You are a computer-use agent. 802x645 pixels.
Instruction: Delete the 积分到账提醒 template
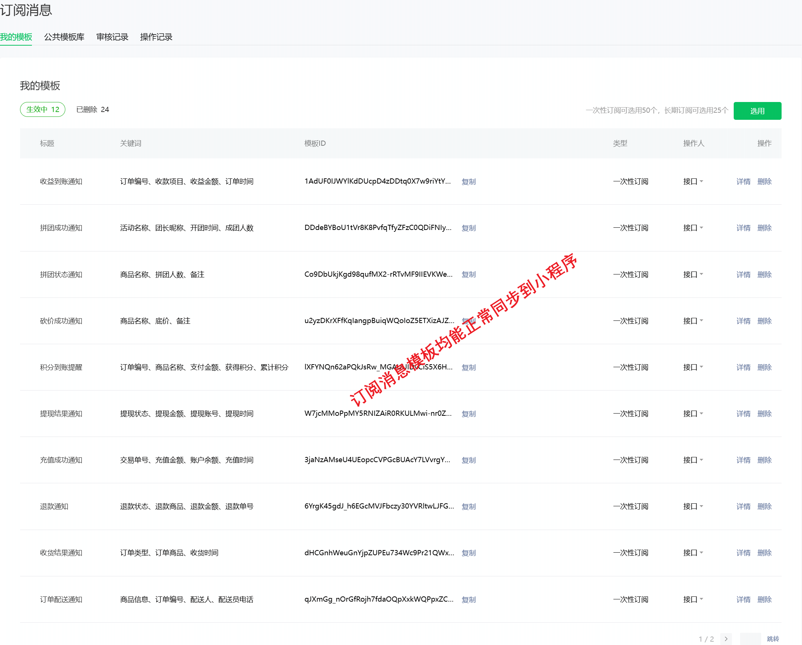(x=765, y=367)
